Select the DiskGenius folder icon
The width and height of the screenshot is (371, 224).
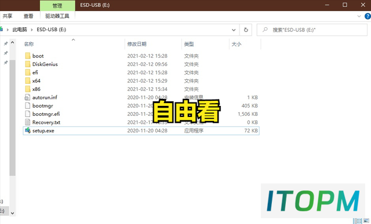pyautogui.click(x=28, y=64)
